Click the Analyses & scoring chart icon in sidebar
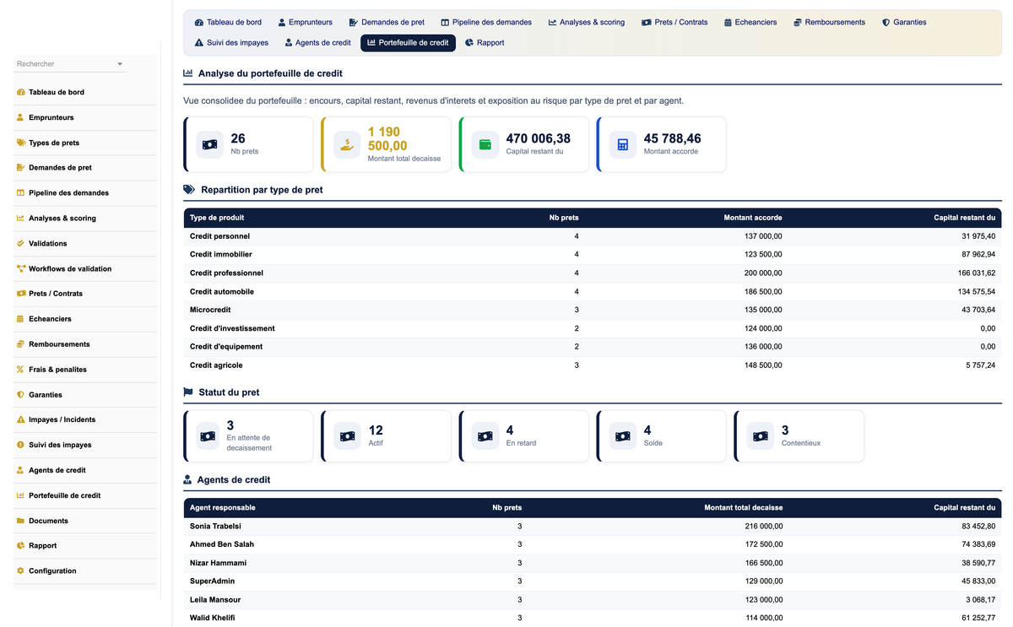This screenshot has height=627, width=1013. point(20,218)
